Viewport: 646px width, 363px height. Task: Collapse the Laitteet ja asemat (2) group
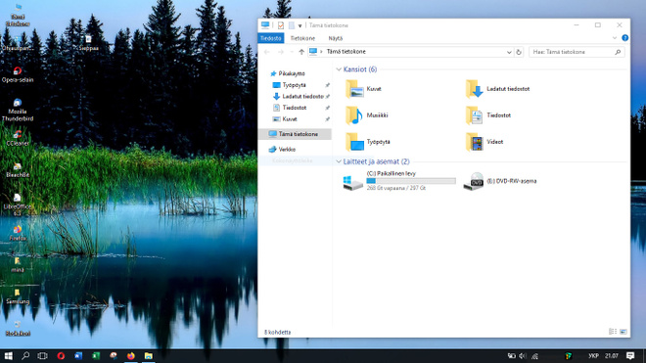click(x=339, y=161)
